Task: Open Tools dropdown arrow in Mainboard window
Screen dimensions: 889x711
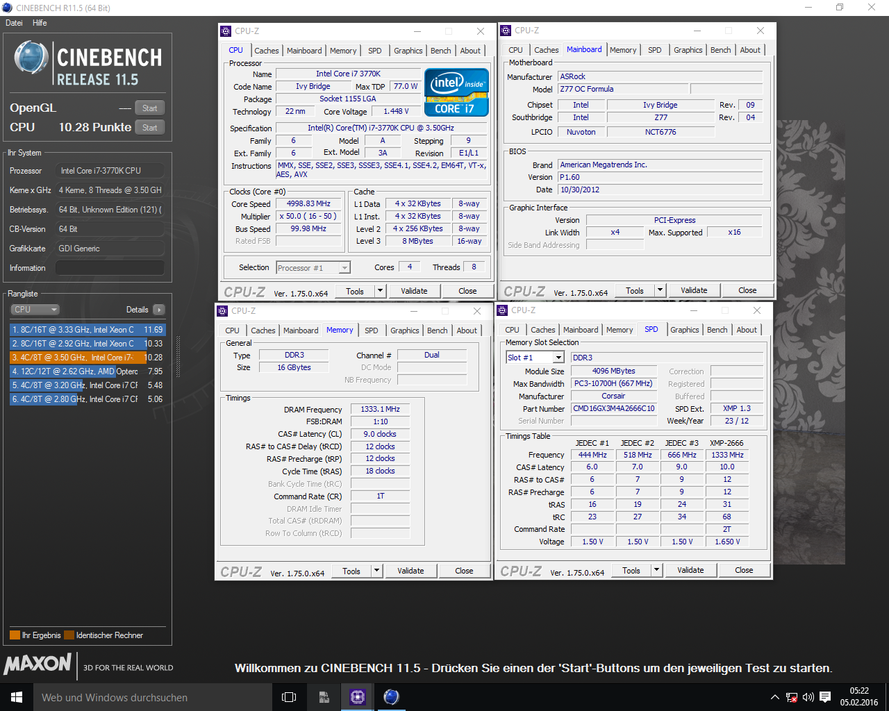Action: coord(660,290)
